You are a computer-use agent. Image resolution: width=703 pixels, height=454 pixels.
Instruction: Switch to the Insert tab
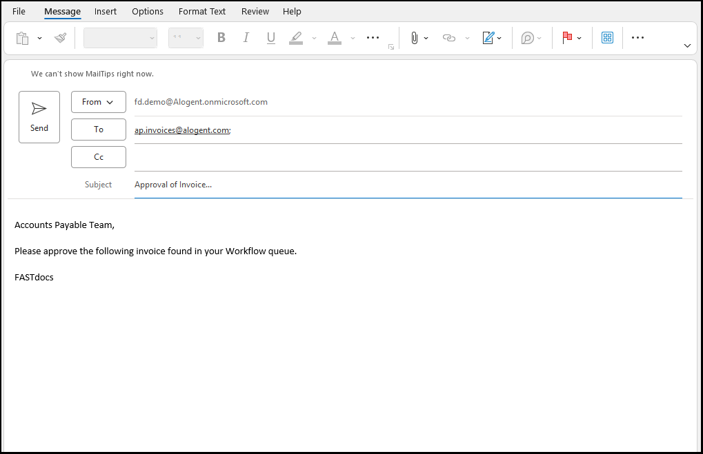click(106, 12)
